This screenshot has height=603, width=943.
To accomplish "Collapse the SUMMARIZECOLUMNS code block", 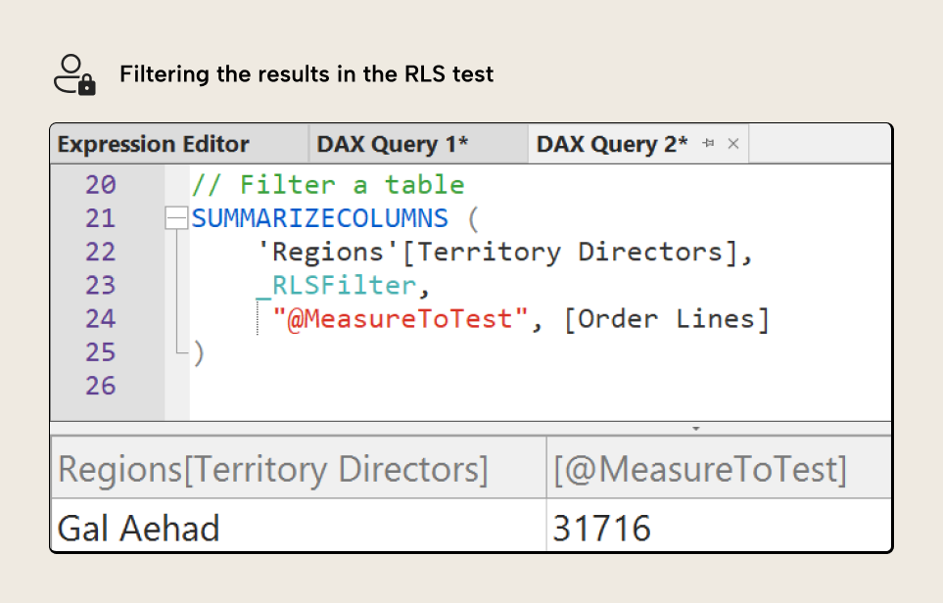I will click(x=176, y=217).
